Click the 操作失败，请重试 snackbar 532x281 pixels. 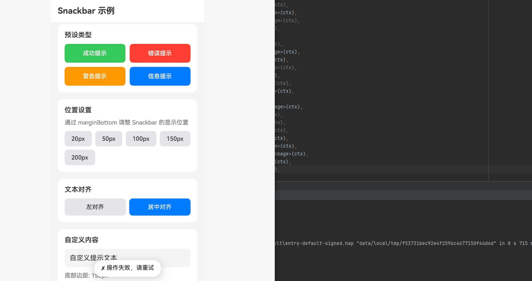point(127,268)
